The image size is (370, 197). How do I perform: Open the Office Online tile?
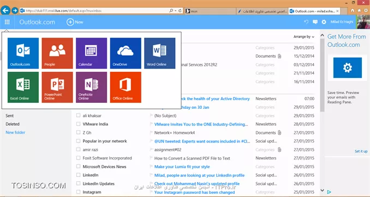point(126,87)
